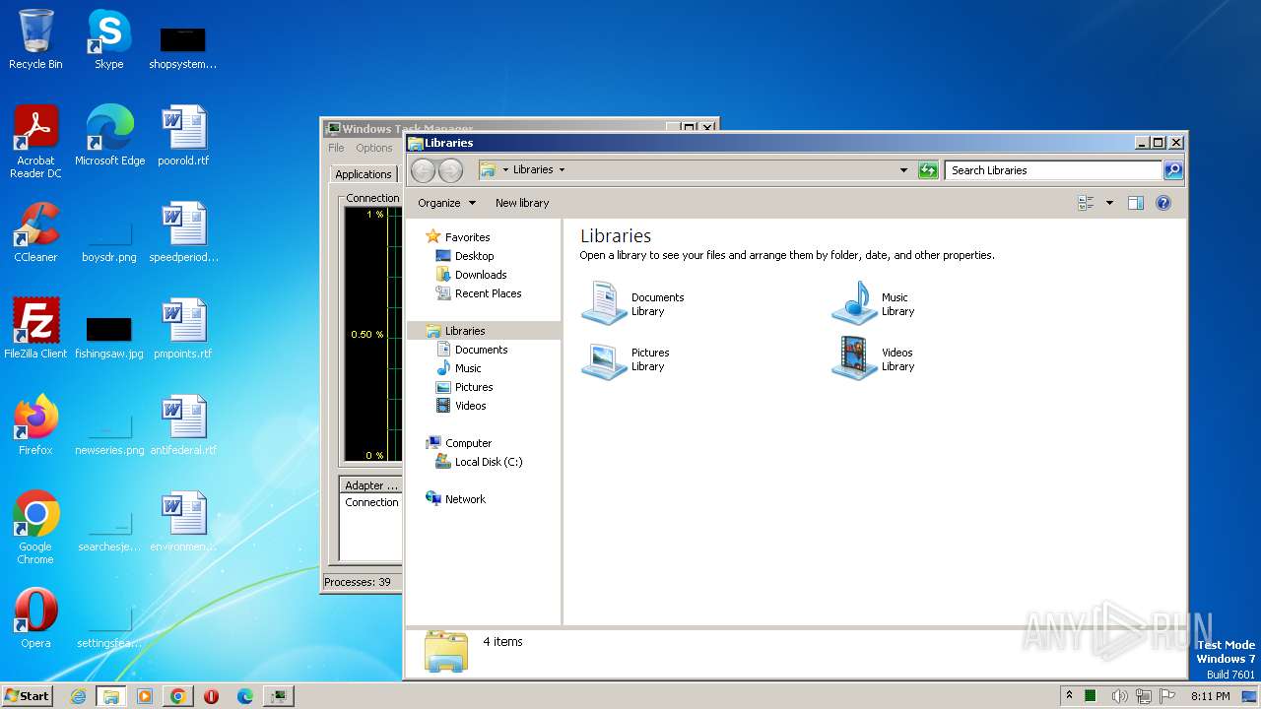
Task: Open pmpoints.rtf document on desktop
Action: pyautogui.click(x=183, y=328)
